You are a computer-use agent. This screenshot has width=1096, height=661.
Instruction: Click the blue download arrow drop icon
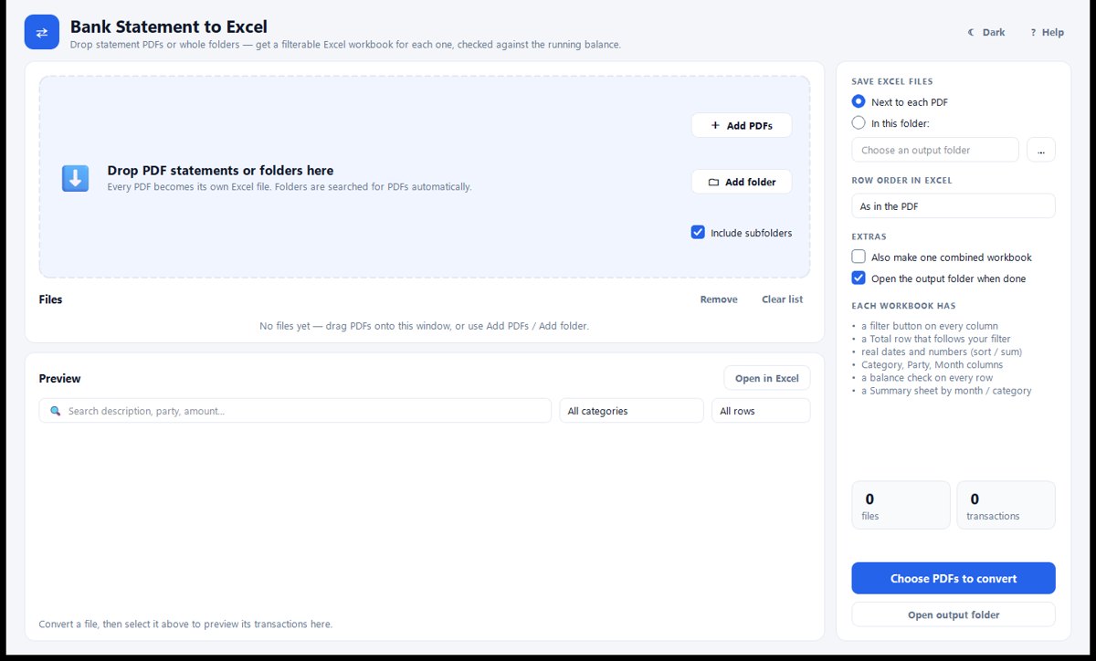click(x=75, y=178)
